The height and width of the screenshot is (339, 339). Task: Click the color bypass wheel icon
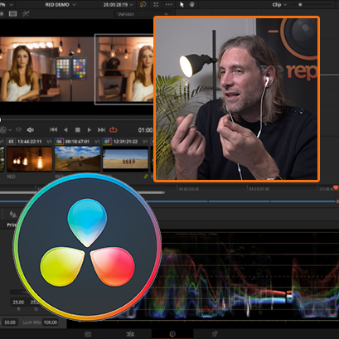(x=143, y=5)
